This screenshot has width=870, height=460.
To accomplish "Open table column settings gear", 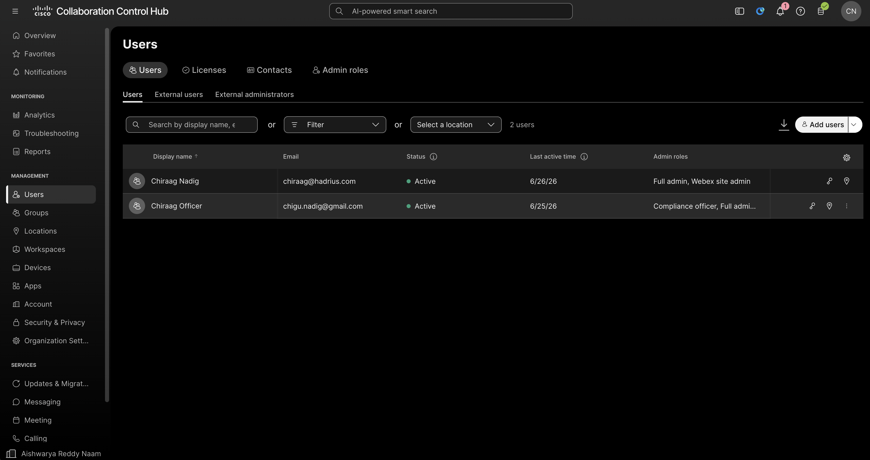I will pos(846,157).
